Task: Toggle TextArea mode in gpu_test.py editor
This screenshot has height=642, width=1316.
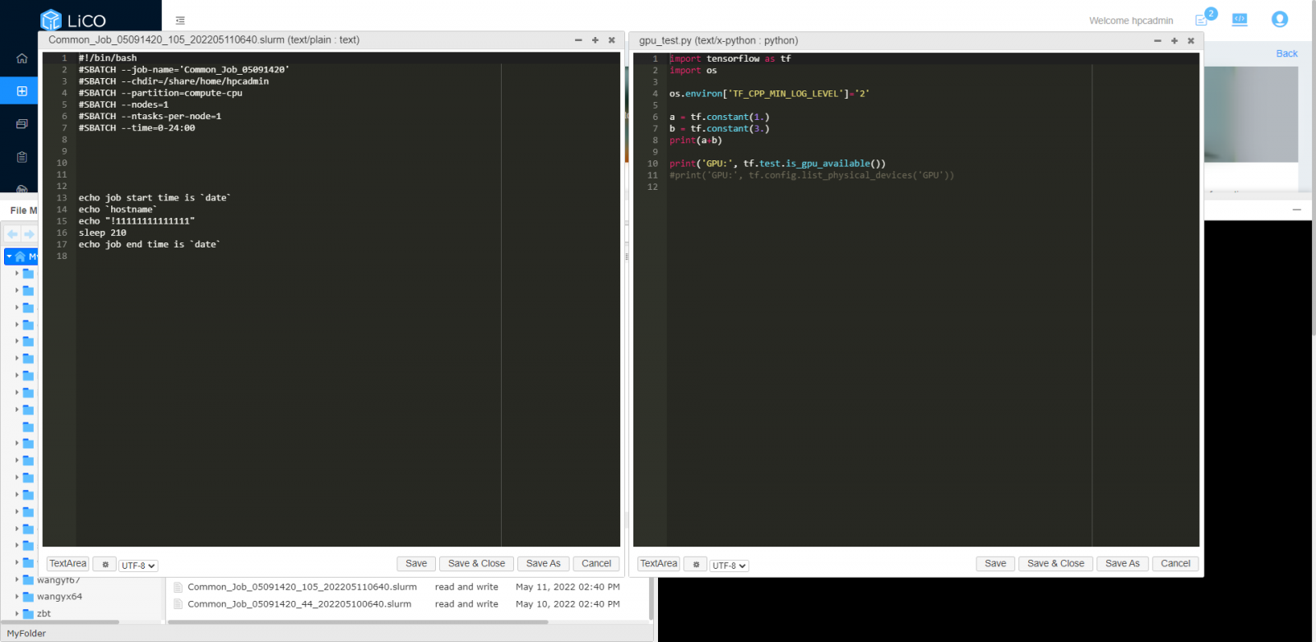Action: 659,564
